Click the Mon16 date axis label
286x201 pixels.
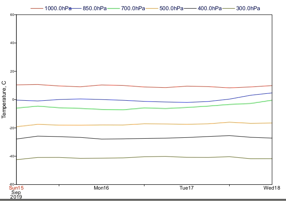101,188
